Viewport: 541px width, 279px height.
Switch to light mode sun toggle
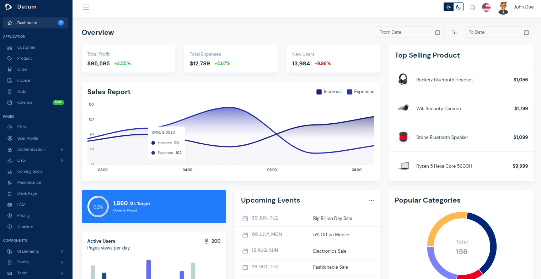click(x=449, y=7)
